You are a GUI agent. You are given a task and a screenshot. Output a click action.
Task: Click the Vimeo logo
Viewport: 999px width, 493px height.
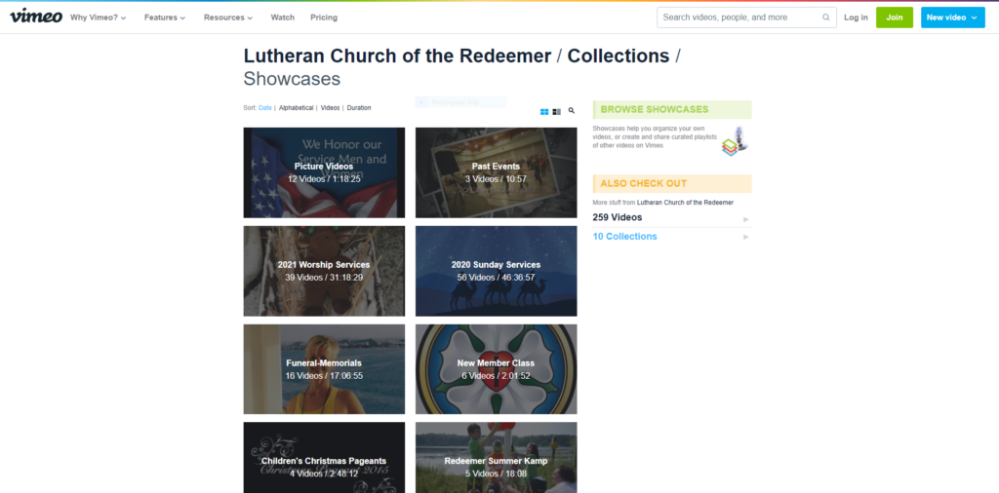coord(36,16)
